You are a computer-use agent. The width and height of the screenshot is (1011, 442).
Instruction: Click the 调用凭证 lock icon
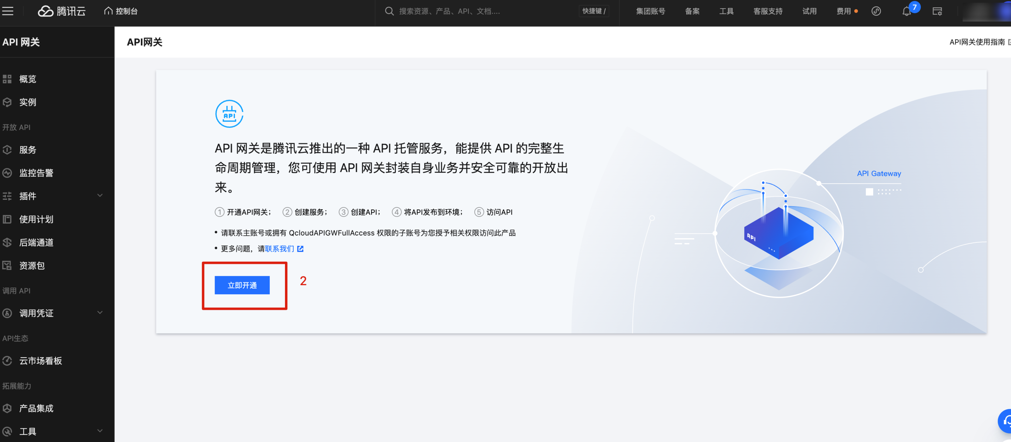(7, 313)
